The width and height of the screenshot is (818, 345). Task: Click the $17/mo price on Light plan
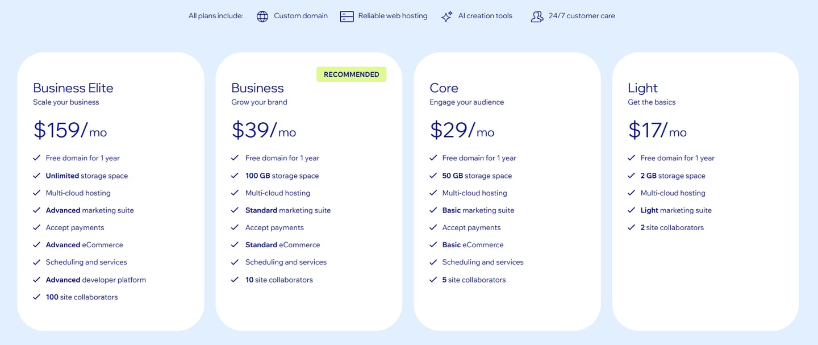point(657,130)
